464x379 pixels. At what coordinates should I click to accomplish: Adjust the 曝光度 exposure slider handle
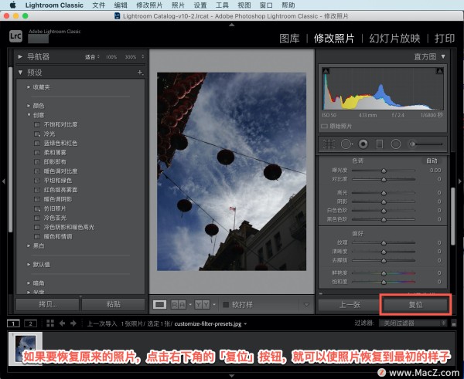coord(384,170)
